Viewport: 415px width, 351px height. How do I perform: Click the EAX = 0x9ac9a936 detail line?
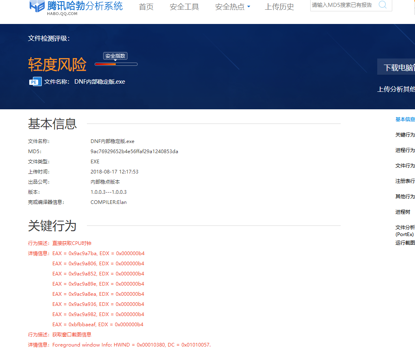98,304
